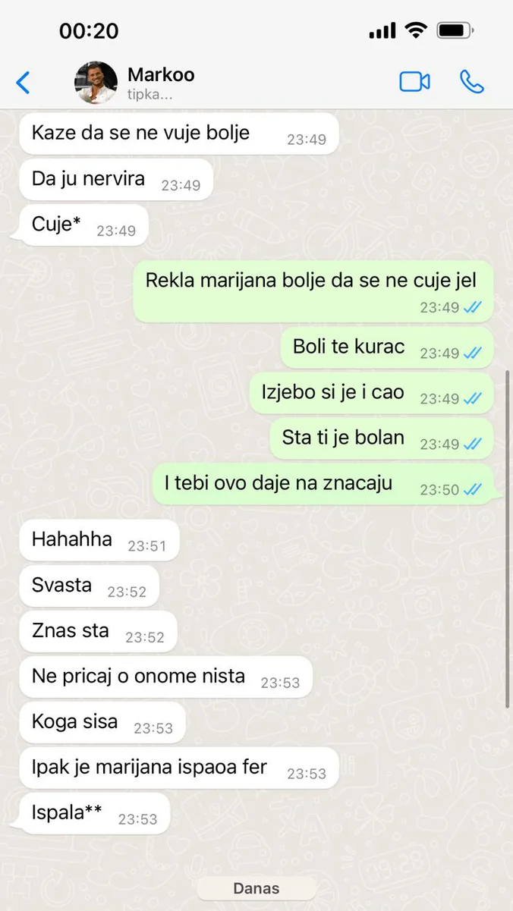Tap the Wi-Fi icon in status bar
The image size is (513, 911).
[416, 30]
